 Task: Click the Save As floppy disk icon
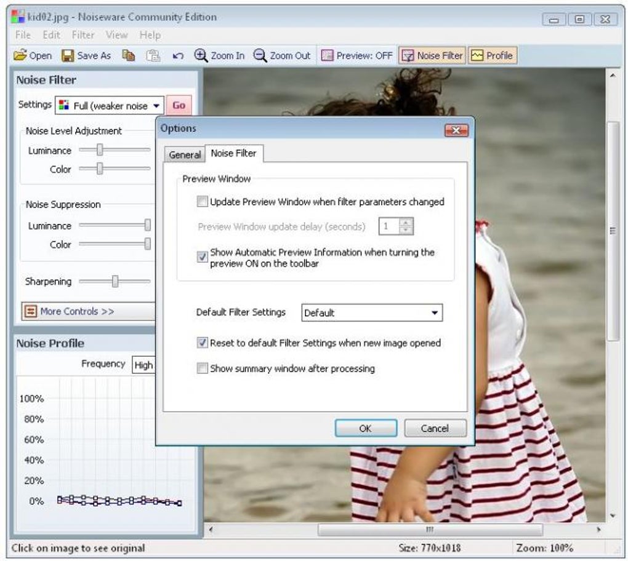(68, 55)
